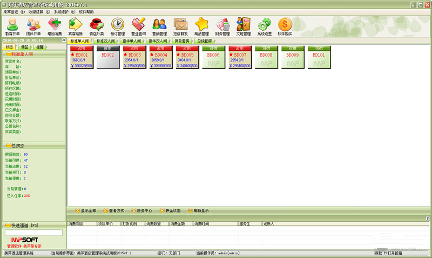Image resolution: width=432 pixels, height=258 pixels.
Task: Select the 显示全部 option
Action: (x=86, y=210)
